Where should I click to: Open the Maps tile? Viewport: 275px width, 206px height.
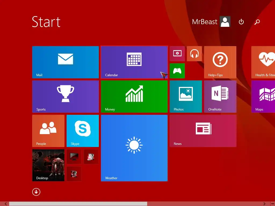[263, 97]
